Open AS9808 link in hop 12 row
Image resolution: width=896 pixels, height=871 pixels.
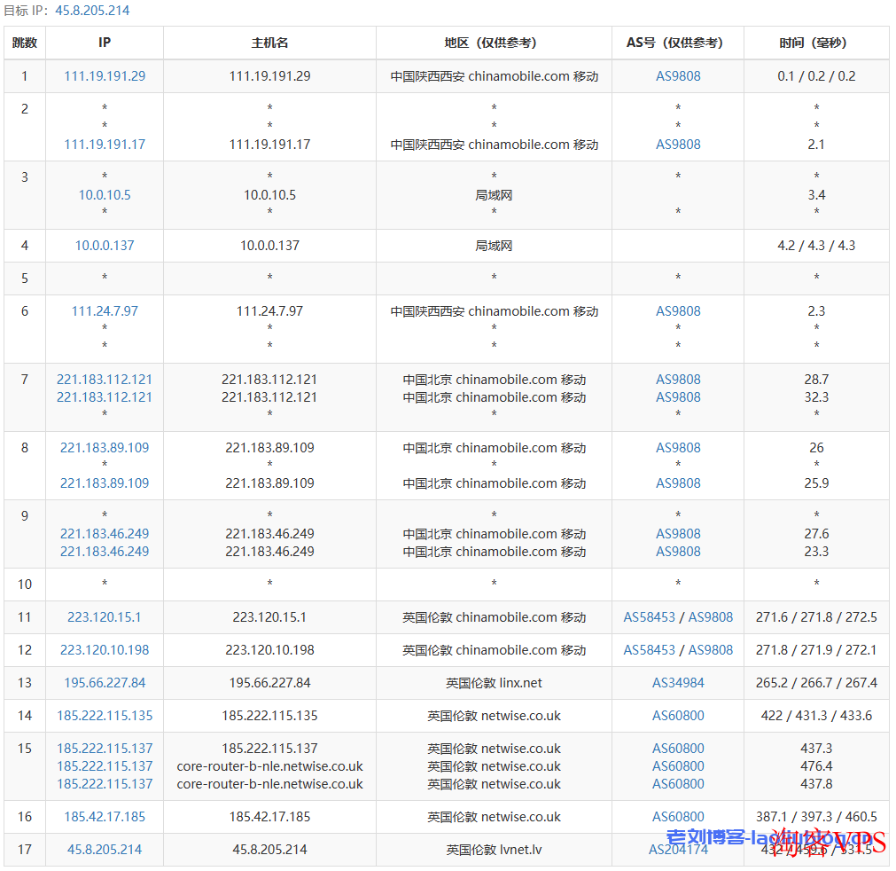click(x=710, y=649)
